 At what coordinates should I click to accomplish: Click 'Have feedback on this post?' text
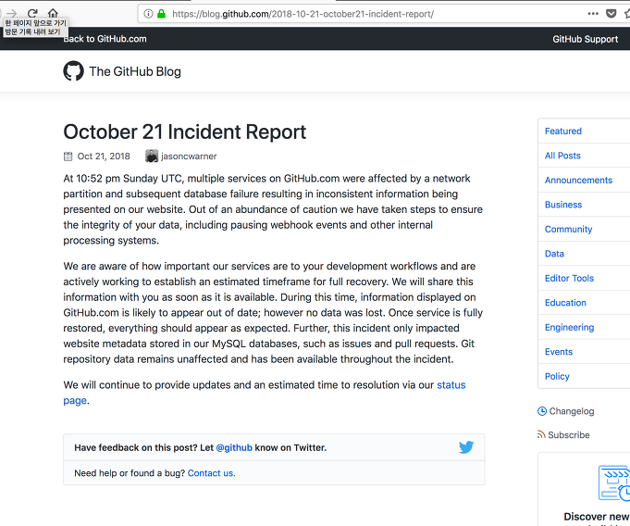136,447
